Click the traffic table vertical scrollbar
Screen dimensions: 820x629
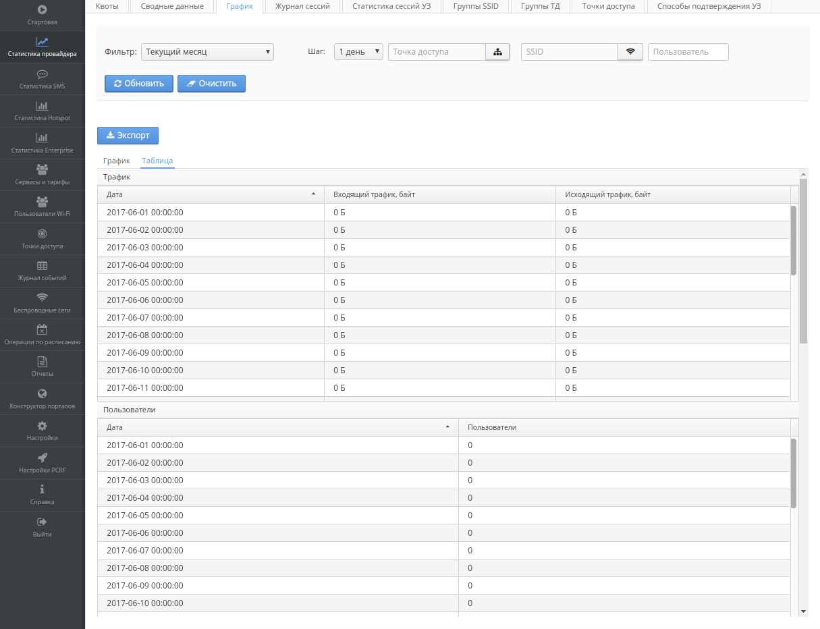click(794, 240)
